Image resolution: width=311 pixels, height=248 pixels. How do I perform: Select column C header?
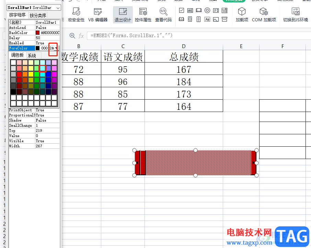(123, 46)
